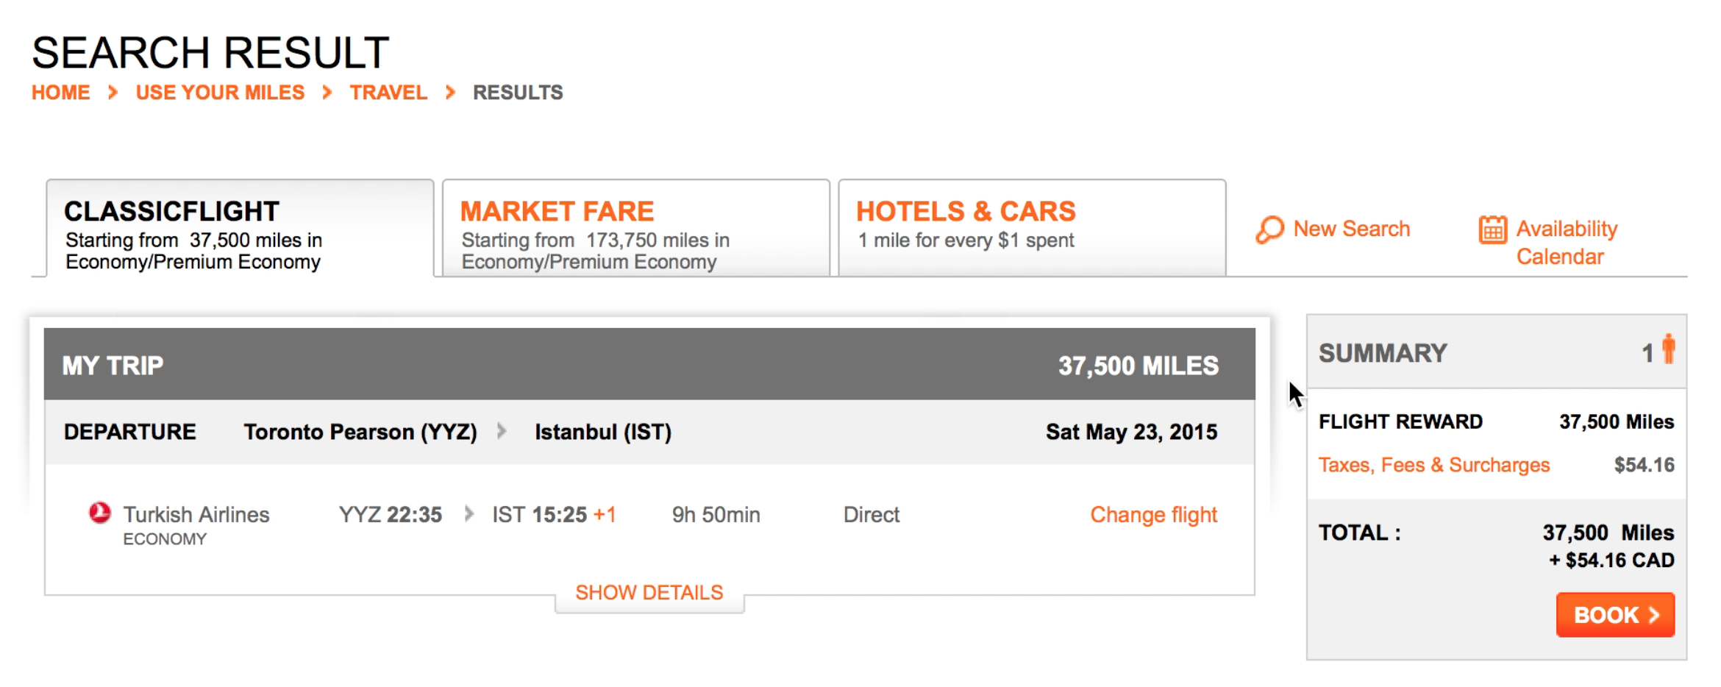Open Taxes, Fees & Surcharges link
1721x687 pixels.
[x=1433, y=465]
